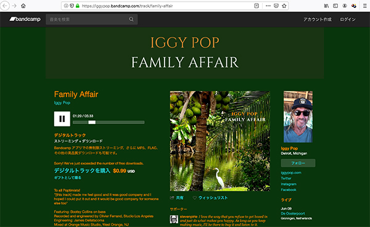Open tracking protection shield icon
The height and width of the screenshot is (227, 370).
tap(72, 6)
